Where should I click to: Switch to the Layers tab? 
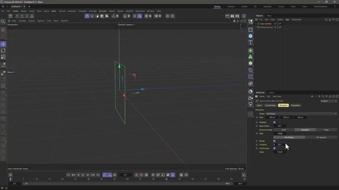[x=271, y=93]
